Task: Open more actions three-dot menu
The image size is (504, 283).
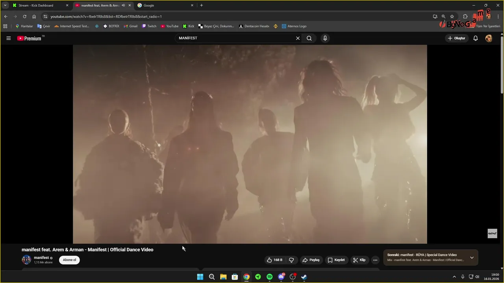Action: pyautogui.click(x=375, y=260)
